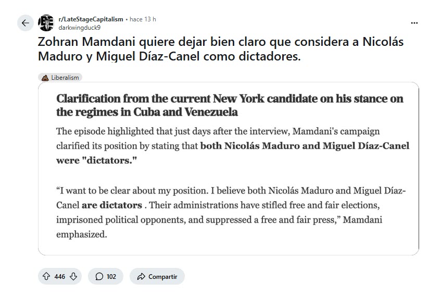The height and width of the screenshot is (294, 429).
Task: Open the 102 comments count
Action: pos(111,276)
